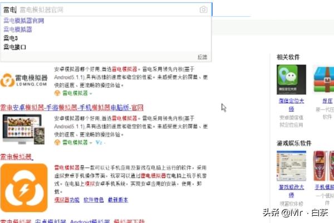Open 微信定位大师 sidebar text link

(291, 105)
